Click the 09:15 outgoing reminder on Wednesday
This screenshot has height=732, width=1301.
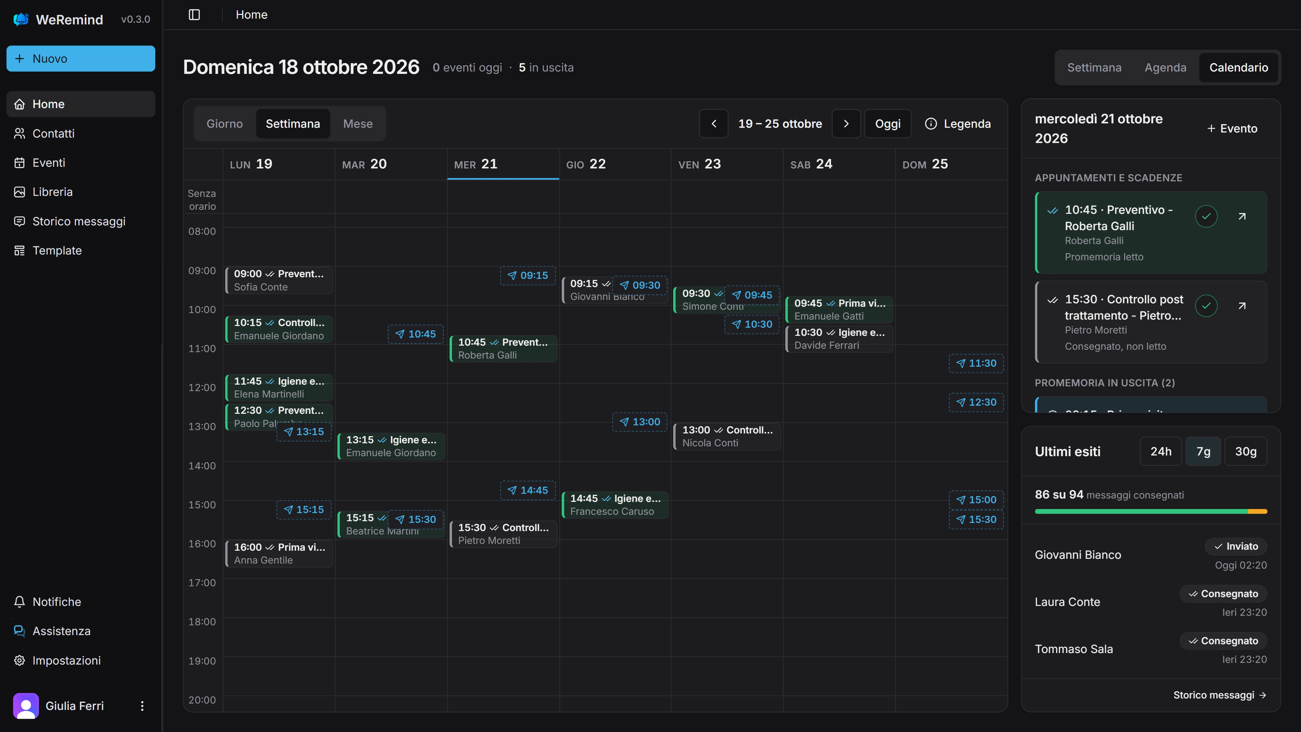click(x=528, y=276)
